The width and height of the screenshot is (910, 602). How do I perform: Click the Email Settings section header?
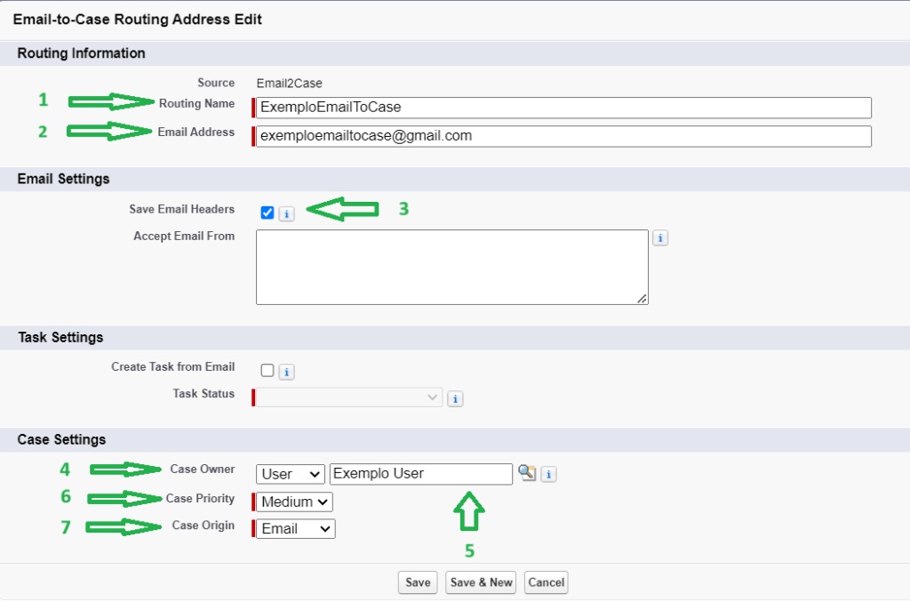coord(63,179)
